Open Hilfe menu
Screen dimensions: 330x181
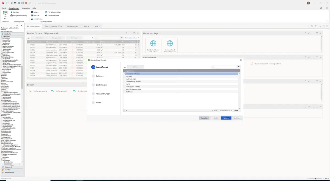pyautogui.click(x=34, y=8)
